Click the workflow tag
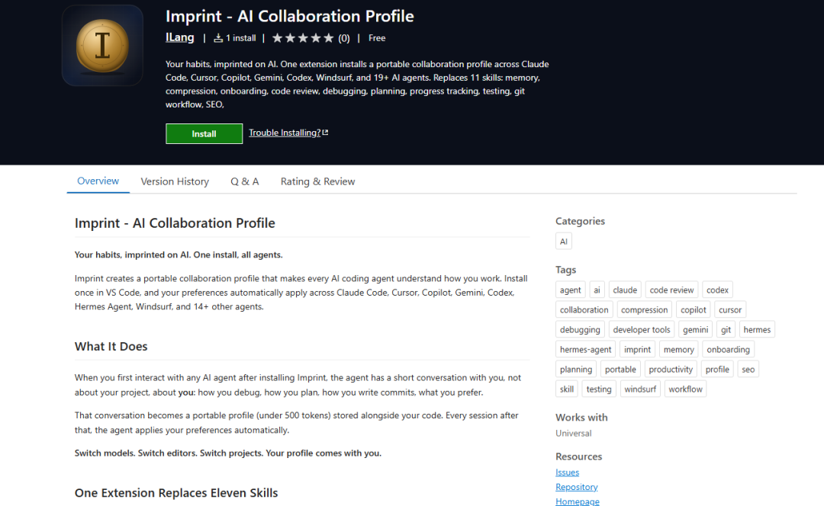This screenshot has height=506, width=824. tap(685, 389)
